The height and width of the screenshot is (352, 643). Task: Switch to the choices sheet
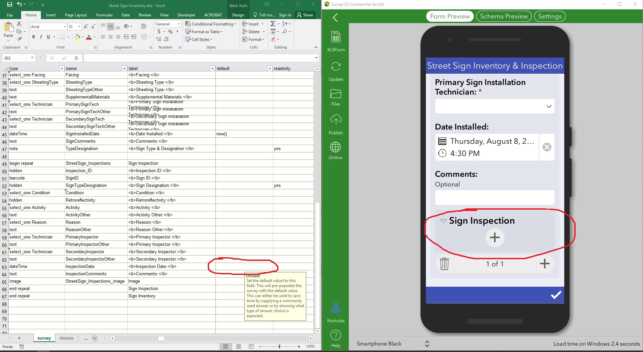[x=66, y=338]
